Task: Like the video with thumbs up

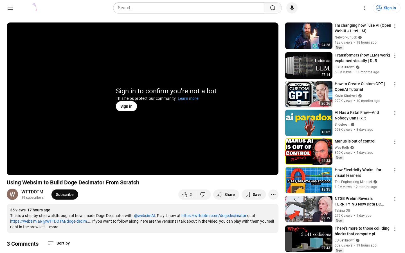Action: [x=187, y=195]
